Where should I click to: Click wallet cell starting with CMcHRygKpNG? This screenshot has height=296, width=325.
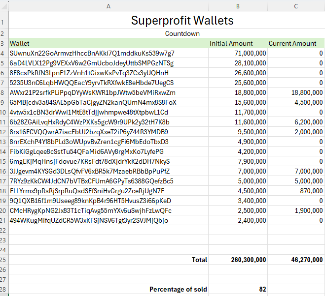pyautogui.click(x=108, y=210)
